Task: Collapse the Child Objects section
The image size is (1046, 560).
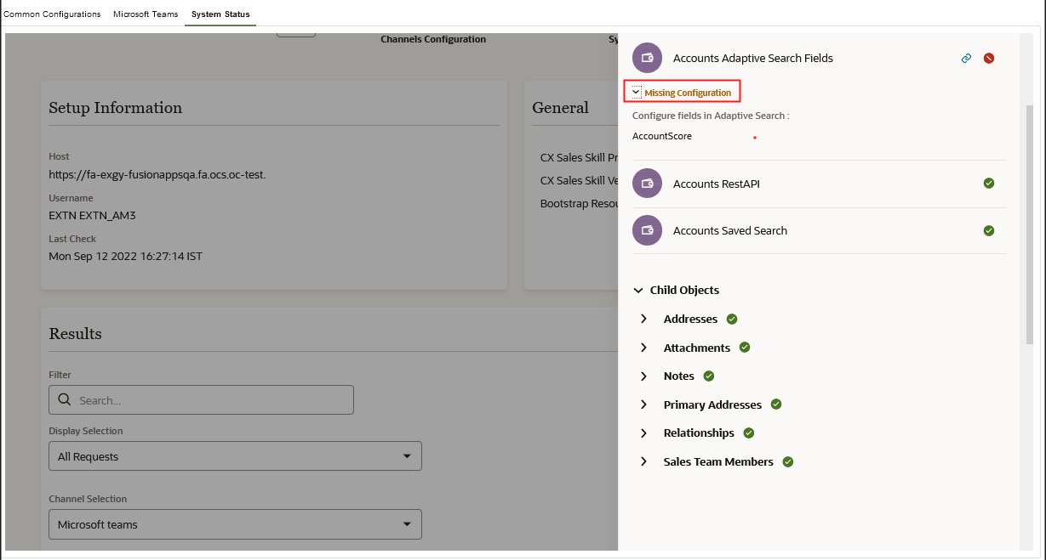Action: [x=638, y=291]
